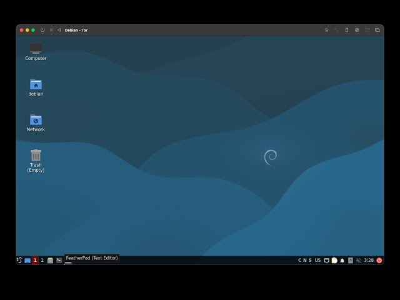Screen dimensions: 400x300
Task: Click the US keyboard layout indicator
Action: (x=317, y=260)
